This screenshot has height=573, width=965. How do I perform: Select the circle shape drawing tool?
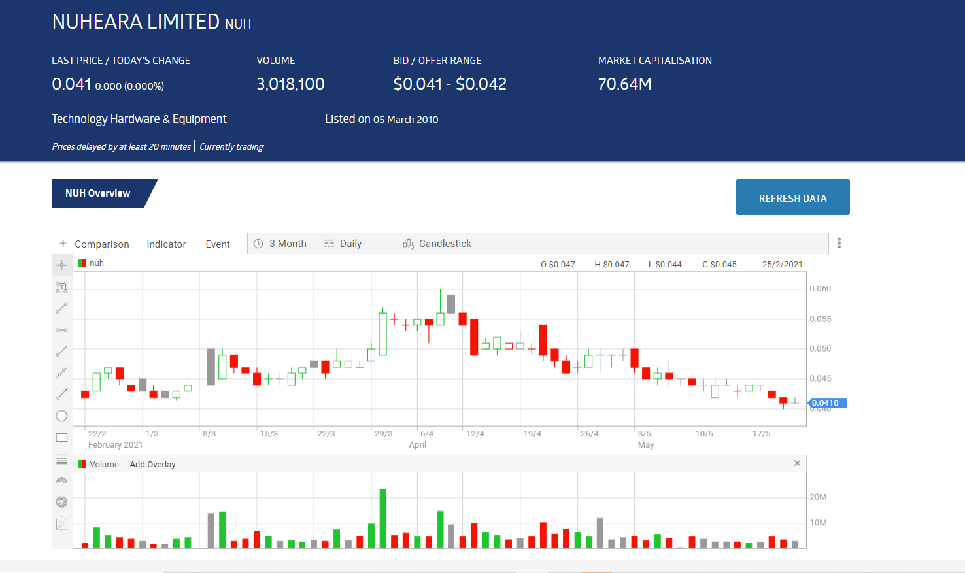pyautogui.click(x=61, y=416)
